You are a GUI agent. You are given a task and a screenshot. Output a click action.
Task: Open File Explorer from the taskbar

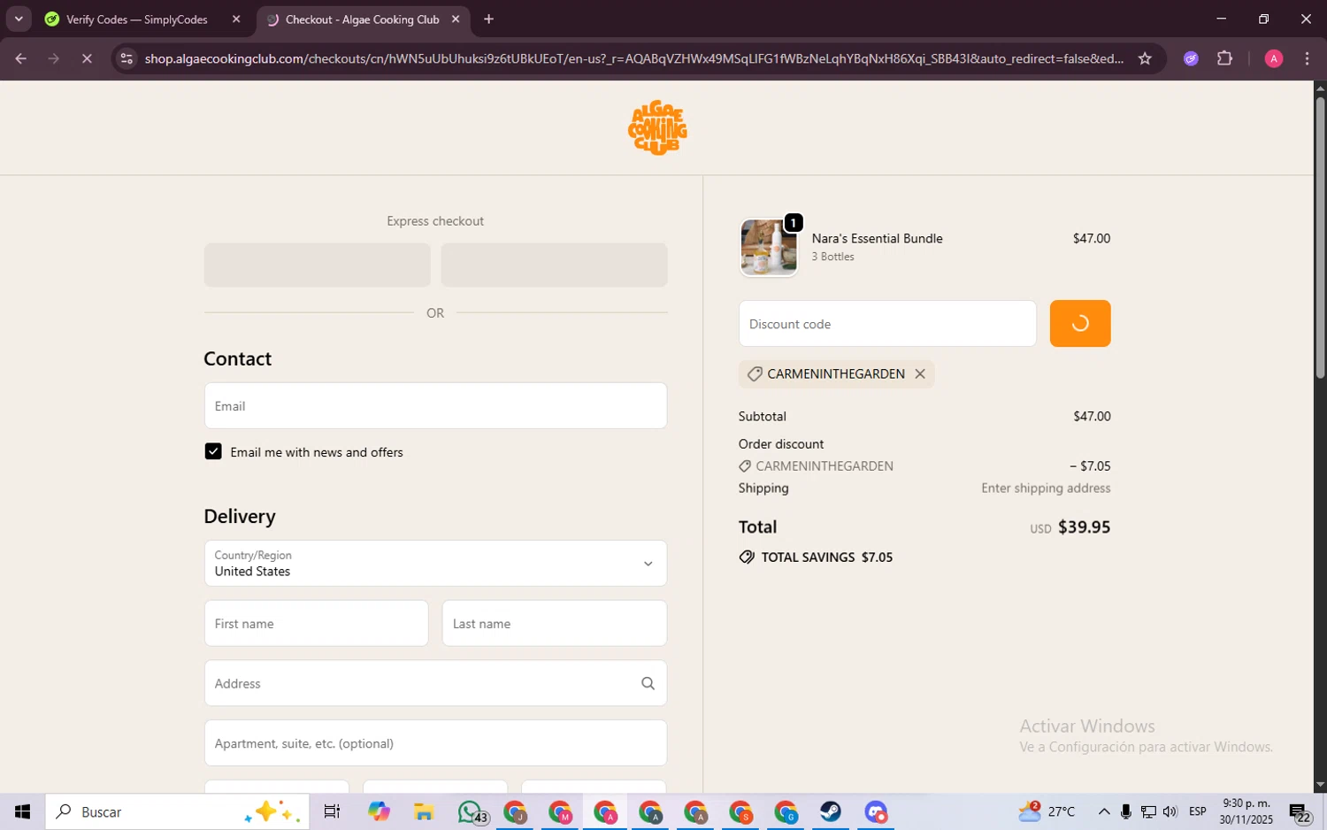tap(423, 811)
